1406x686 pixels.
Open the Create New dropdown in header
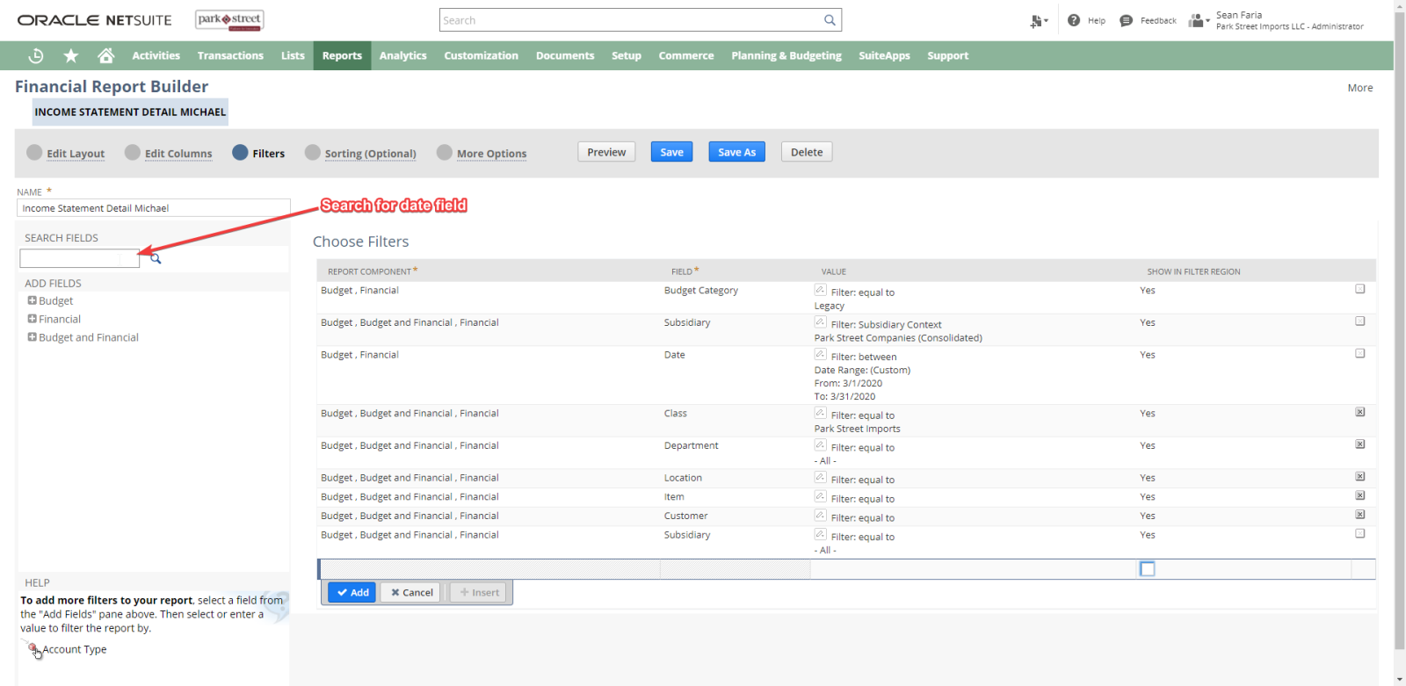tap(1039, 21)
